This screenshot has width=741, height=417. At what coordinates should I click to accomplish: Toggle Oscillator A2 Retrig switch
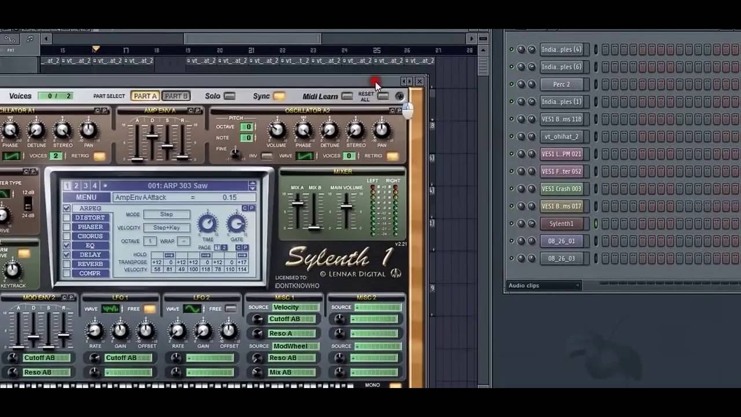pos(392,156)
